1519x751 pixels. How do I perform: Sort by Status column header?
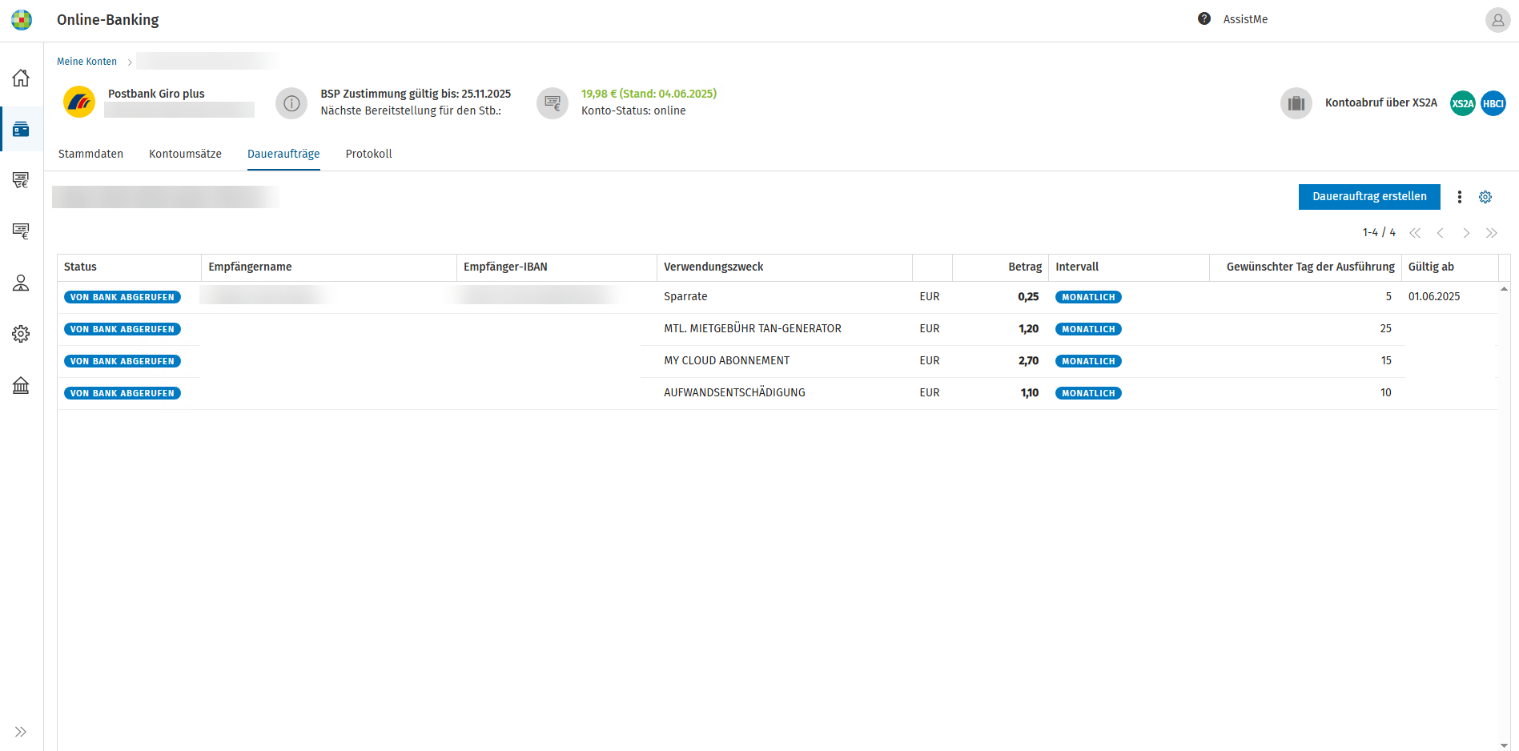[x=129, y=267]
